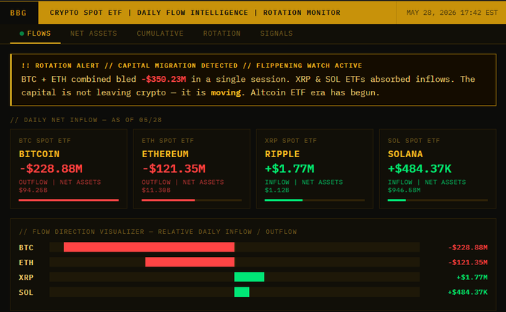Screen dimensions: 506x312
Task: Click the red progress bar on Ethereum card
Action: click(x=168, y=200)
